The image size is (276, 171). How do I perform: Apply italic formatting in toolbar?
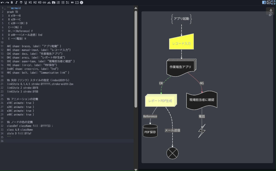coord(16,2)
